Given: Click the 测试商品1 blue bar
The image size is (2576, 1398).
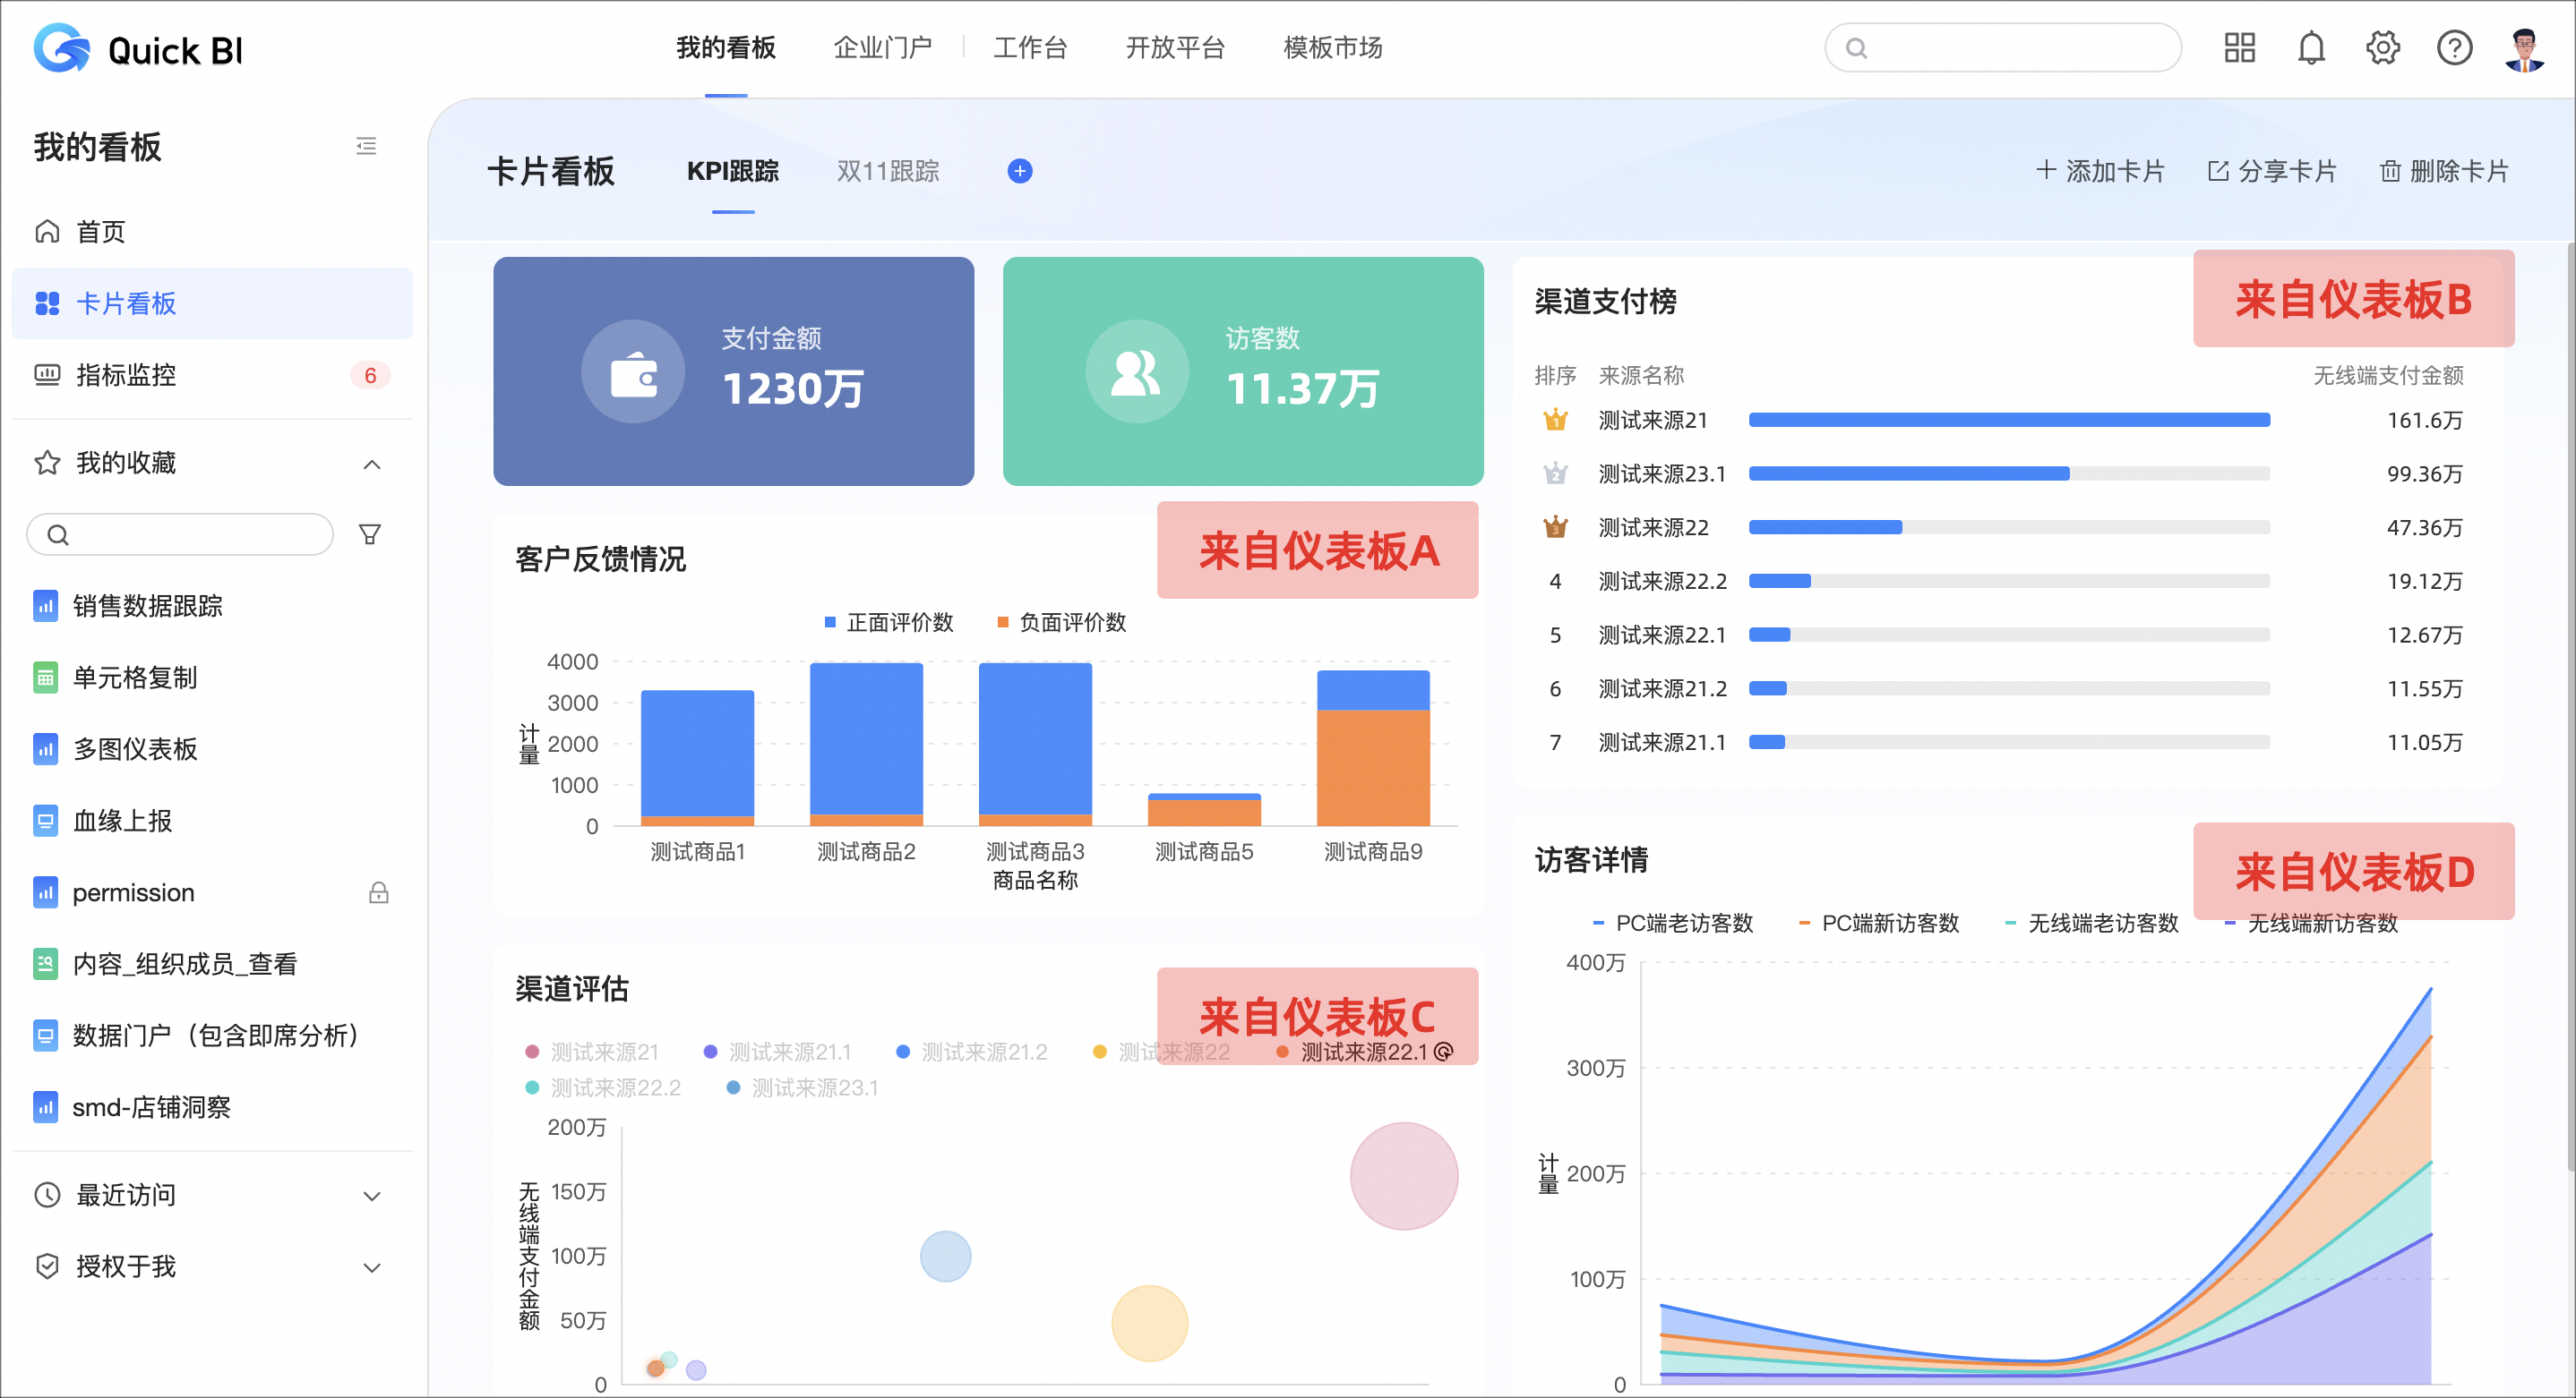Looking at the screenshot, I should click(x=697, y=754).
